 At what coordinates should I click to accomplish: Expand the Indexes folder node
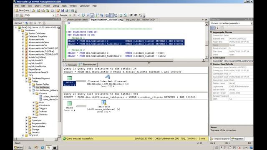(33, 111)
